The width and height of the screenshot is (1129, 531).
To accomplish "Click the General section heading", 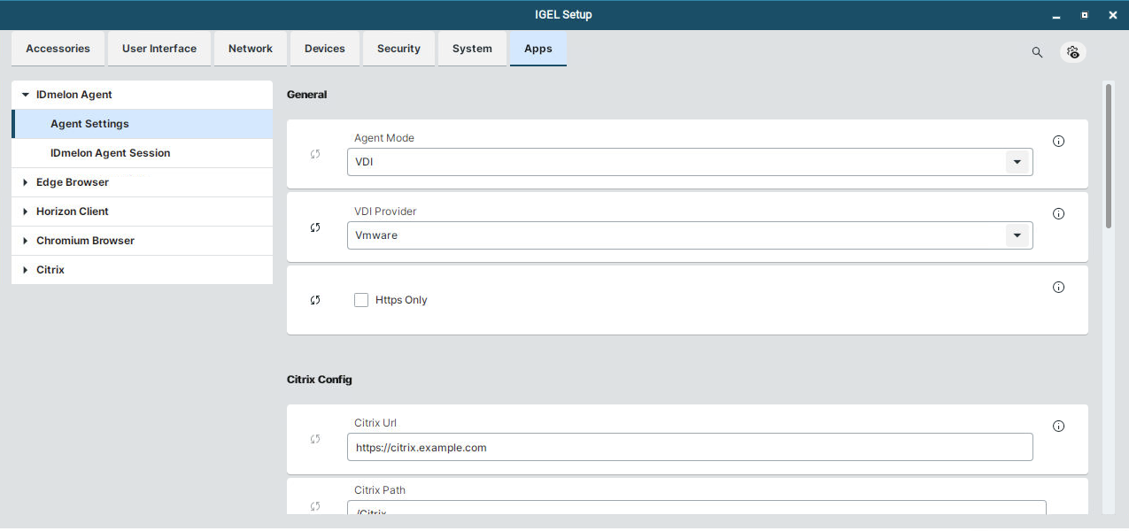I will [x=307, y=95].
